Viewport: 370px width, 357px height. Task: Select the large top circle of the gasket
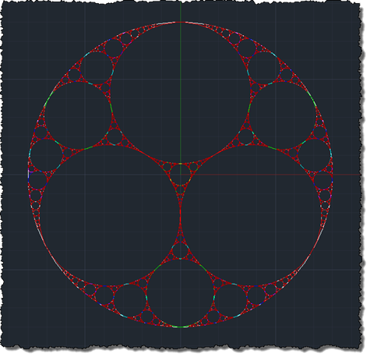click(181, 93)
